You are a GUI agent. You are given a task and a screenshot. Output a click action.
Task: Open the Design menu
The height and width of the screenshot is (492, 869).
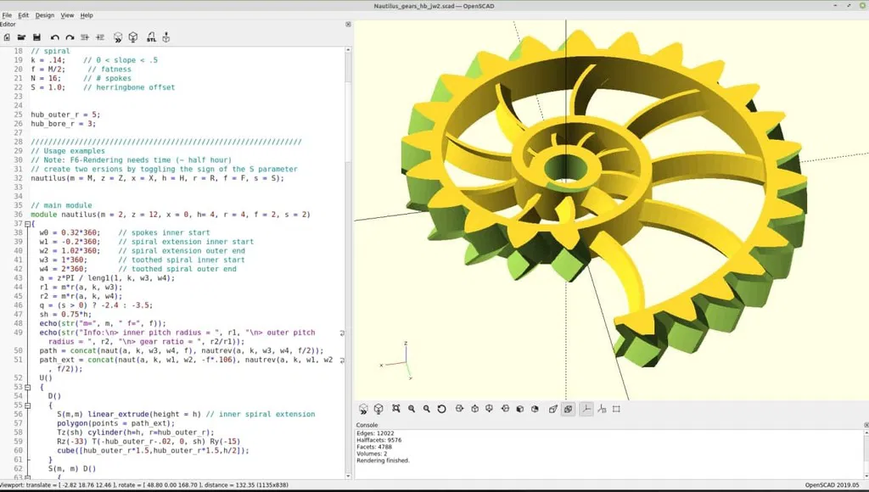[45, 14]
